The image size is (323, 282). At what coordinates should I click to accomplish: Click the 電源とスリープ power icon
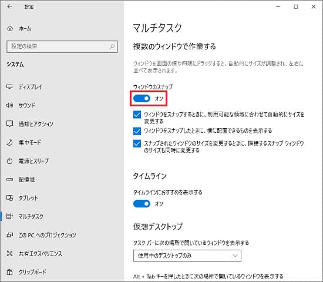[x=9, y=161]
